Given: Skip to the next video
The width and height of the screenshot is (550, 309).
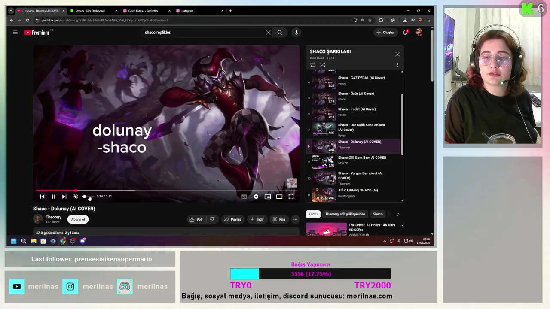Looking at the screenshot, I should 64,197.
